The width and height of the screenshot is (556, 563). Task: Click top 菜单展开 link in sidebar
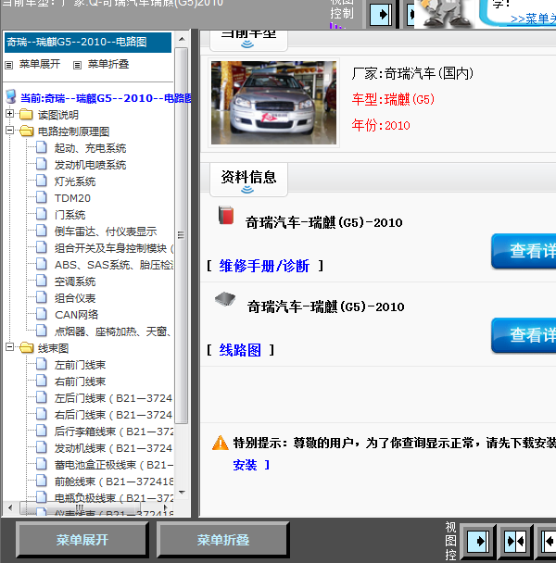[x=40, y=64]
